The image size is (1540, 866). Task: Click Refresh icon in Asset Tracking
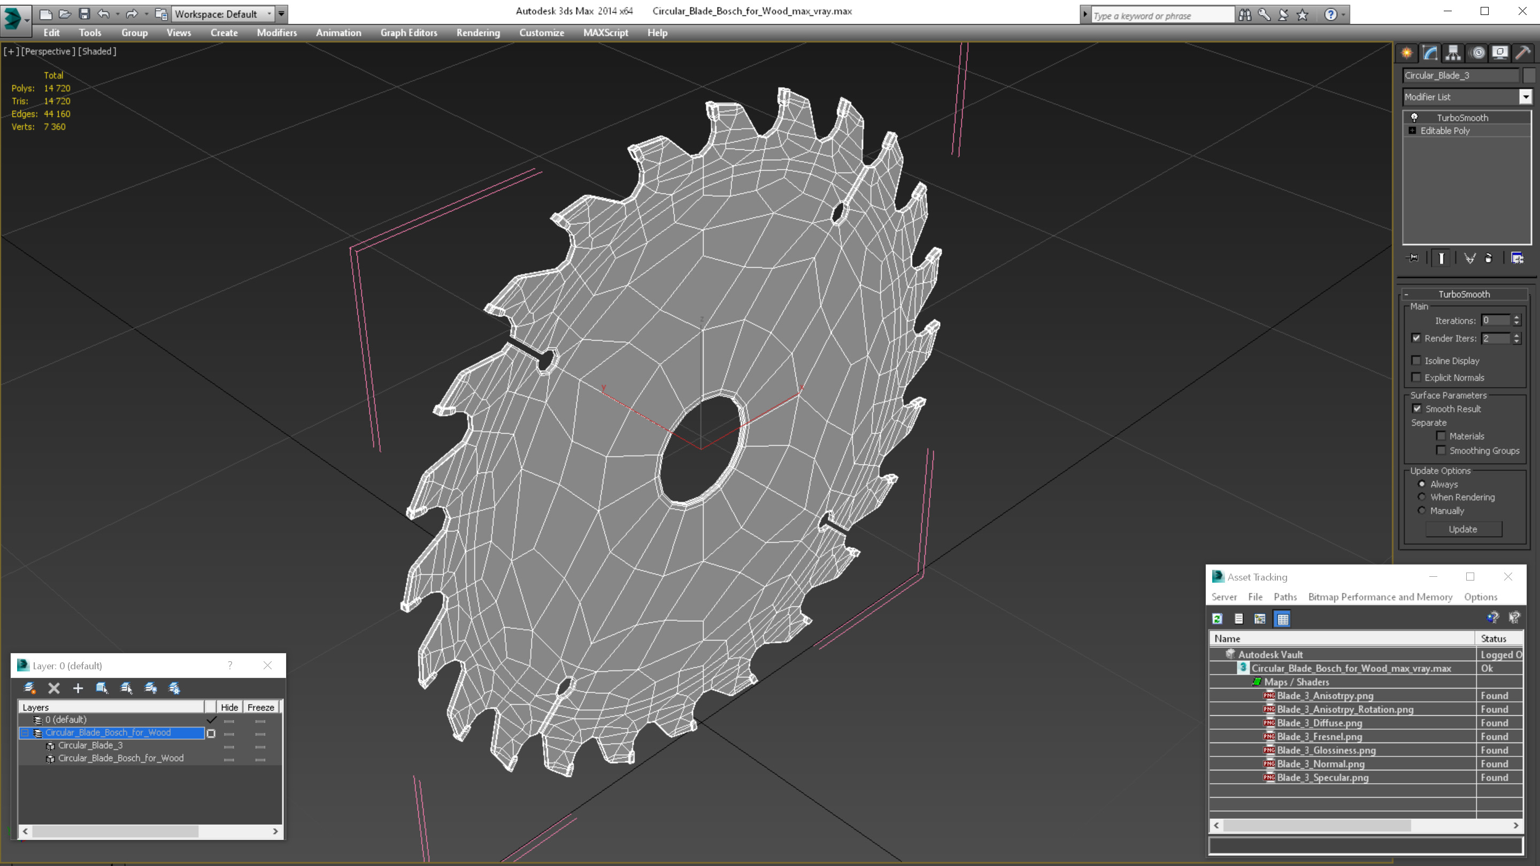1217,618
